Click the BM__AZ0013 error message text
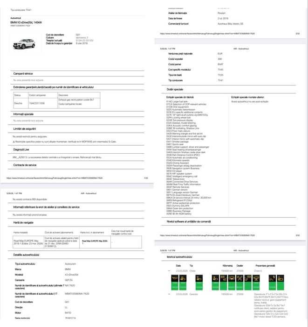Viewport: 308px width, 327px height. coord(57,157)
